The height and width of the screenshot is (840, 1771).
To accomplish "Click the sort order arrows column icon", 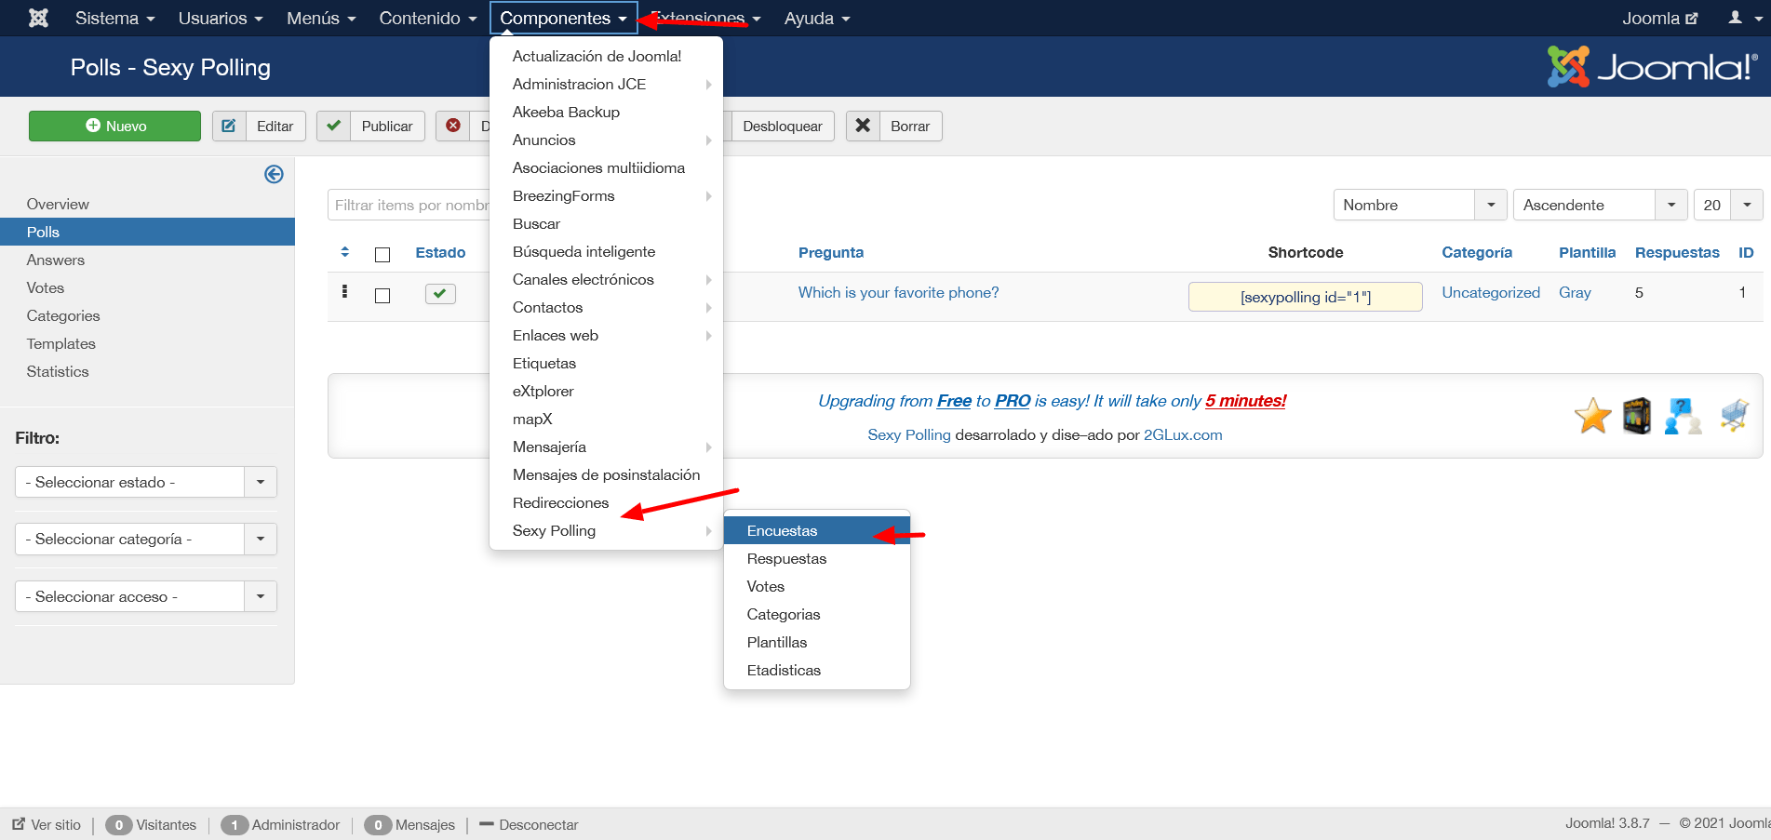I will point(344,252).
